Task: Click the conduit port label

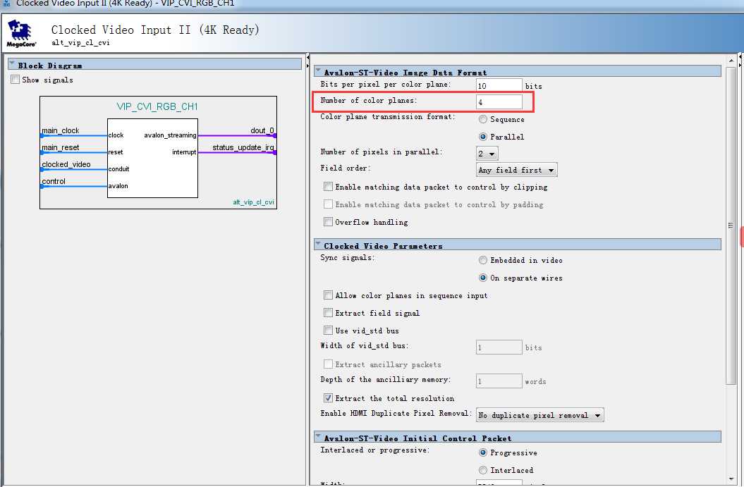Action: 118,169
